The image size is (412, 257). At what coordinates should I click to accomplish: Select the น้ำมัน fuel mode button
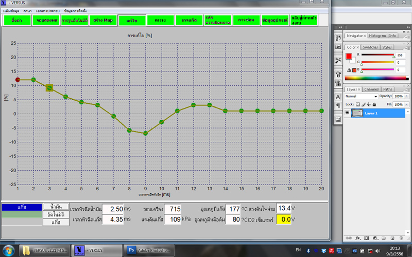tap(56, 207)
